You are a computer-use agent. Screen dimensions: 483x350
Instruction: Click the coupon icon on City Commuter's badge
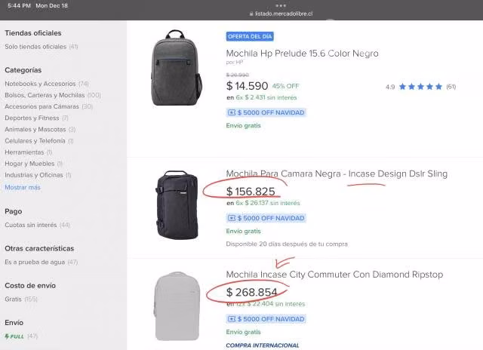click(x=232, y=319)
